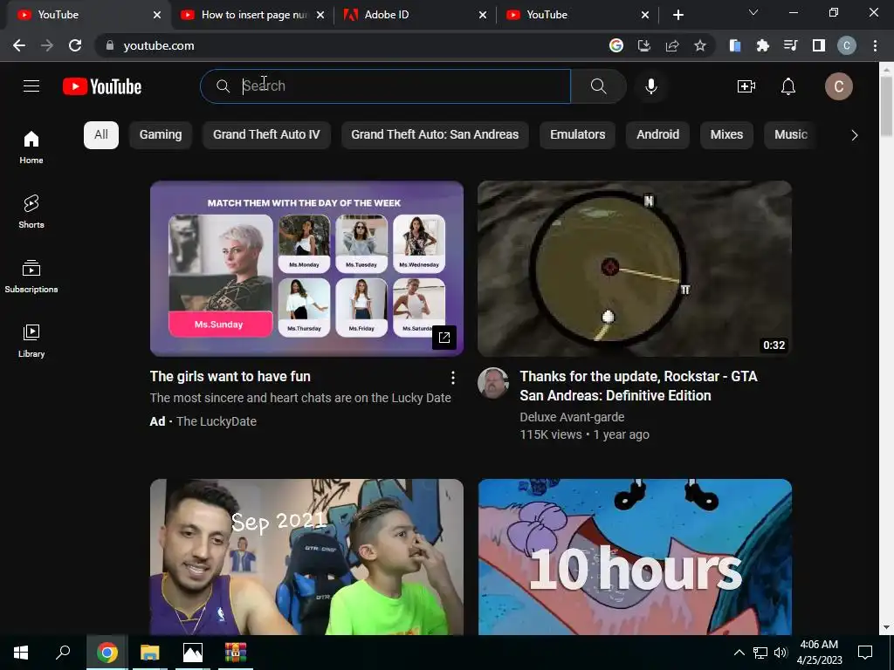Viewport: 894px width, 670px height.
Task: Select the All filter chip
Action: (x=101, y=135)
